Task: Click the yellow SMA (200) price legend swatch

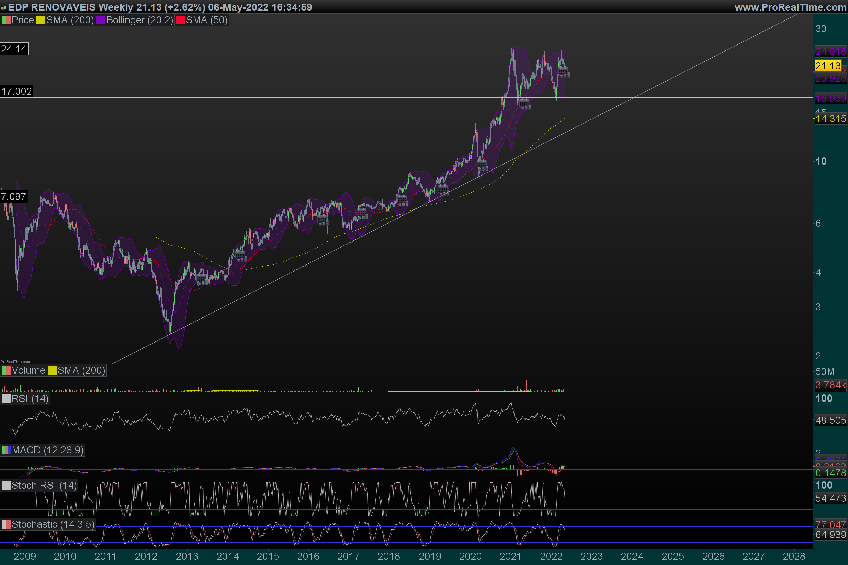Action: [40, 20]
